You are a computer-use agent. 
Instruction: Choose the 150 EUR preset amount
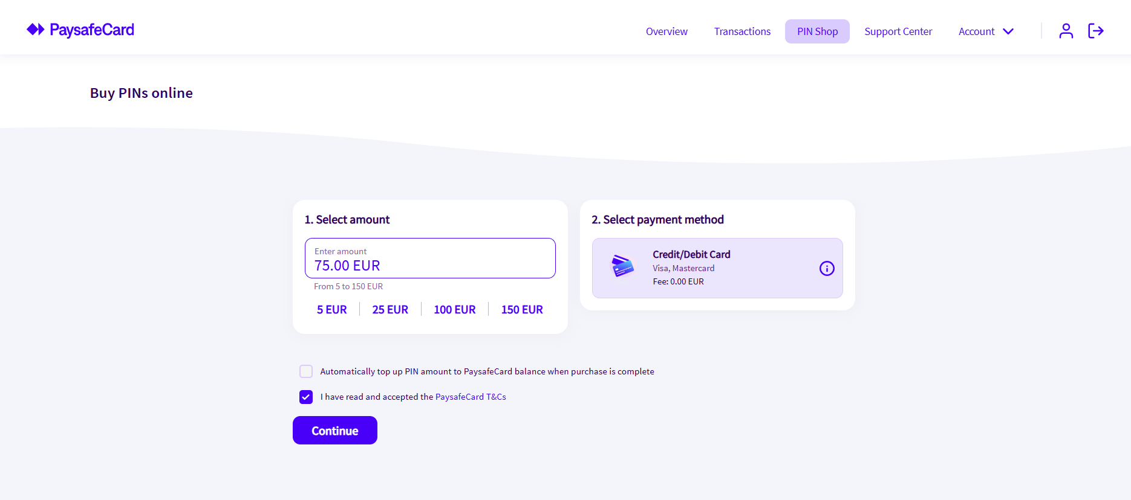pos(522,310)
